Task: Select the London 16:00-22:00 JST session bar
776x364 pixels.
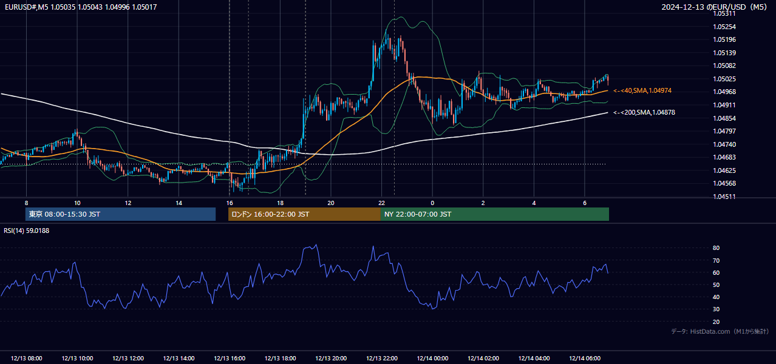Action: tap(304, 214)
